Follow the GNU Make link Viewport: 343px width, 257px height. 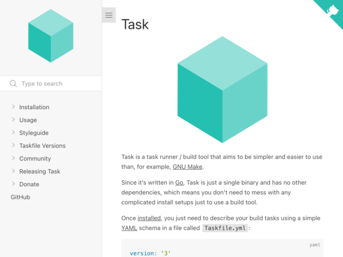click(188, 167)
